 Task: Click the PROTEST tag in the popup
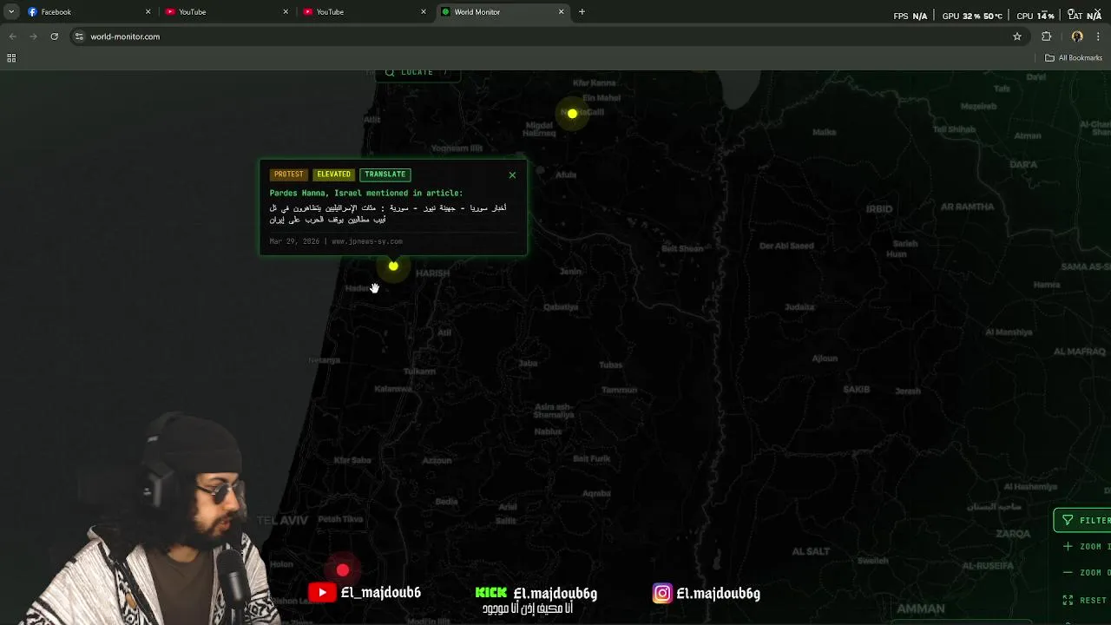pyautogui.click(x=289, y=174)
